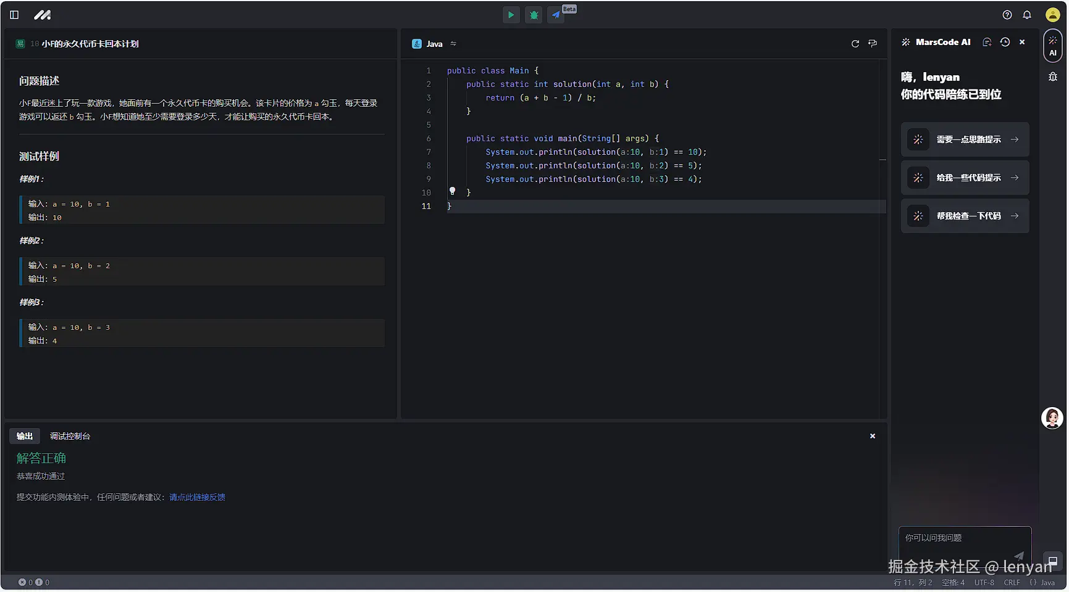Open chat history clock icon in MarsCode AI
1069x592 pixels.
point(1005,42)
